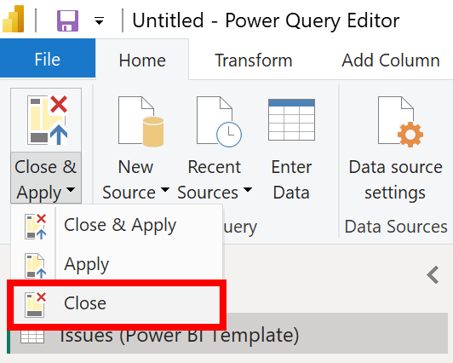This screenshot has height=363, width=453.
Task: Click the purple Save floppy disk icon
Action: click(67, 20)
